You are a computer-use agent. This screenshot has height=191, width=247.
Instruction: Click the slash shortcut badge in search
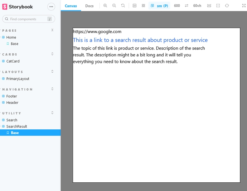[49, 19]
